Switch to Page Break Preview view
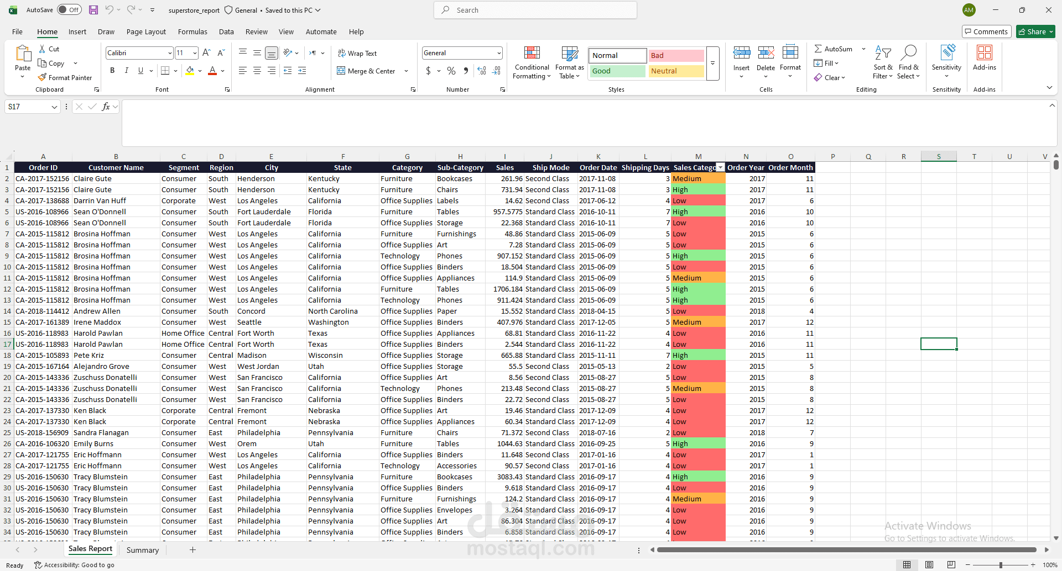The width and height of the screenshot is (1062, 571). click(x=951, y=564)
